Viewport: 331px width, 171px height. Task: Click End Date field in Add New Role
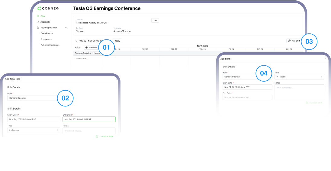(89, 119)
